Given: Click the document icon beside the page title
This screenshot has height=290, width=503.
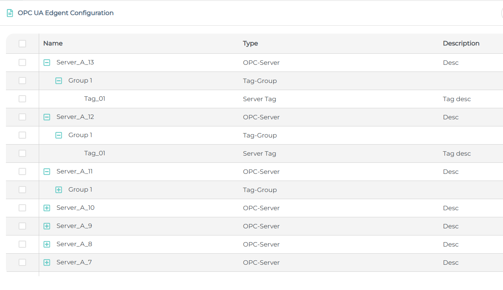Looking at the screenshot, I should click(x=10, y=13).
